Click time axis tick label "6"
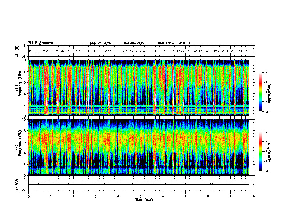Viewport: 285px width, 220px height. coord(163,196)
